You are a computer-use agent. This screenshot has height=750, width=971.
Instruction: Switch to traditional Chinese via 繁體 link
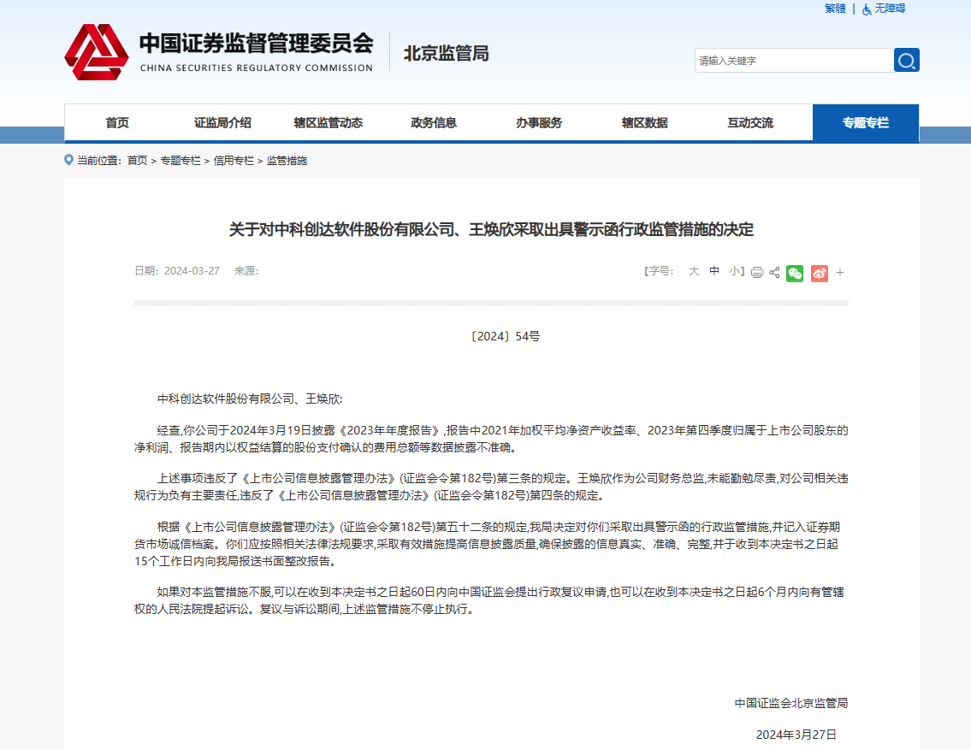point(835,9)
